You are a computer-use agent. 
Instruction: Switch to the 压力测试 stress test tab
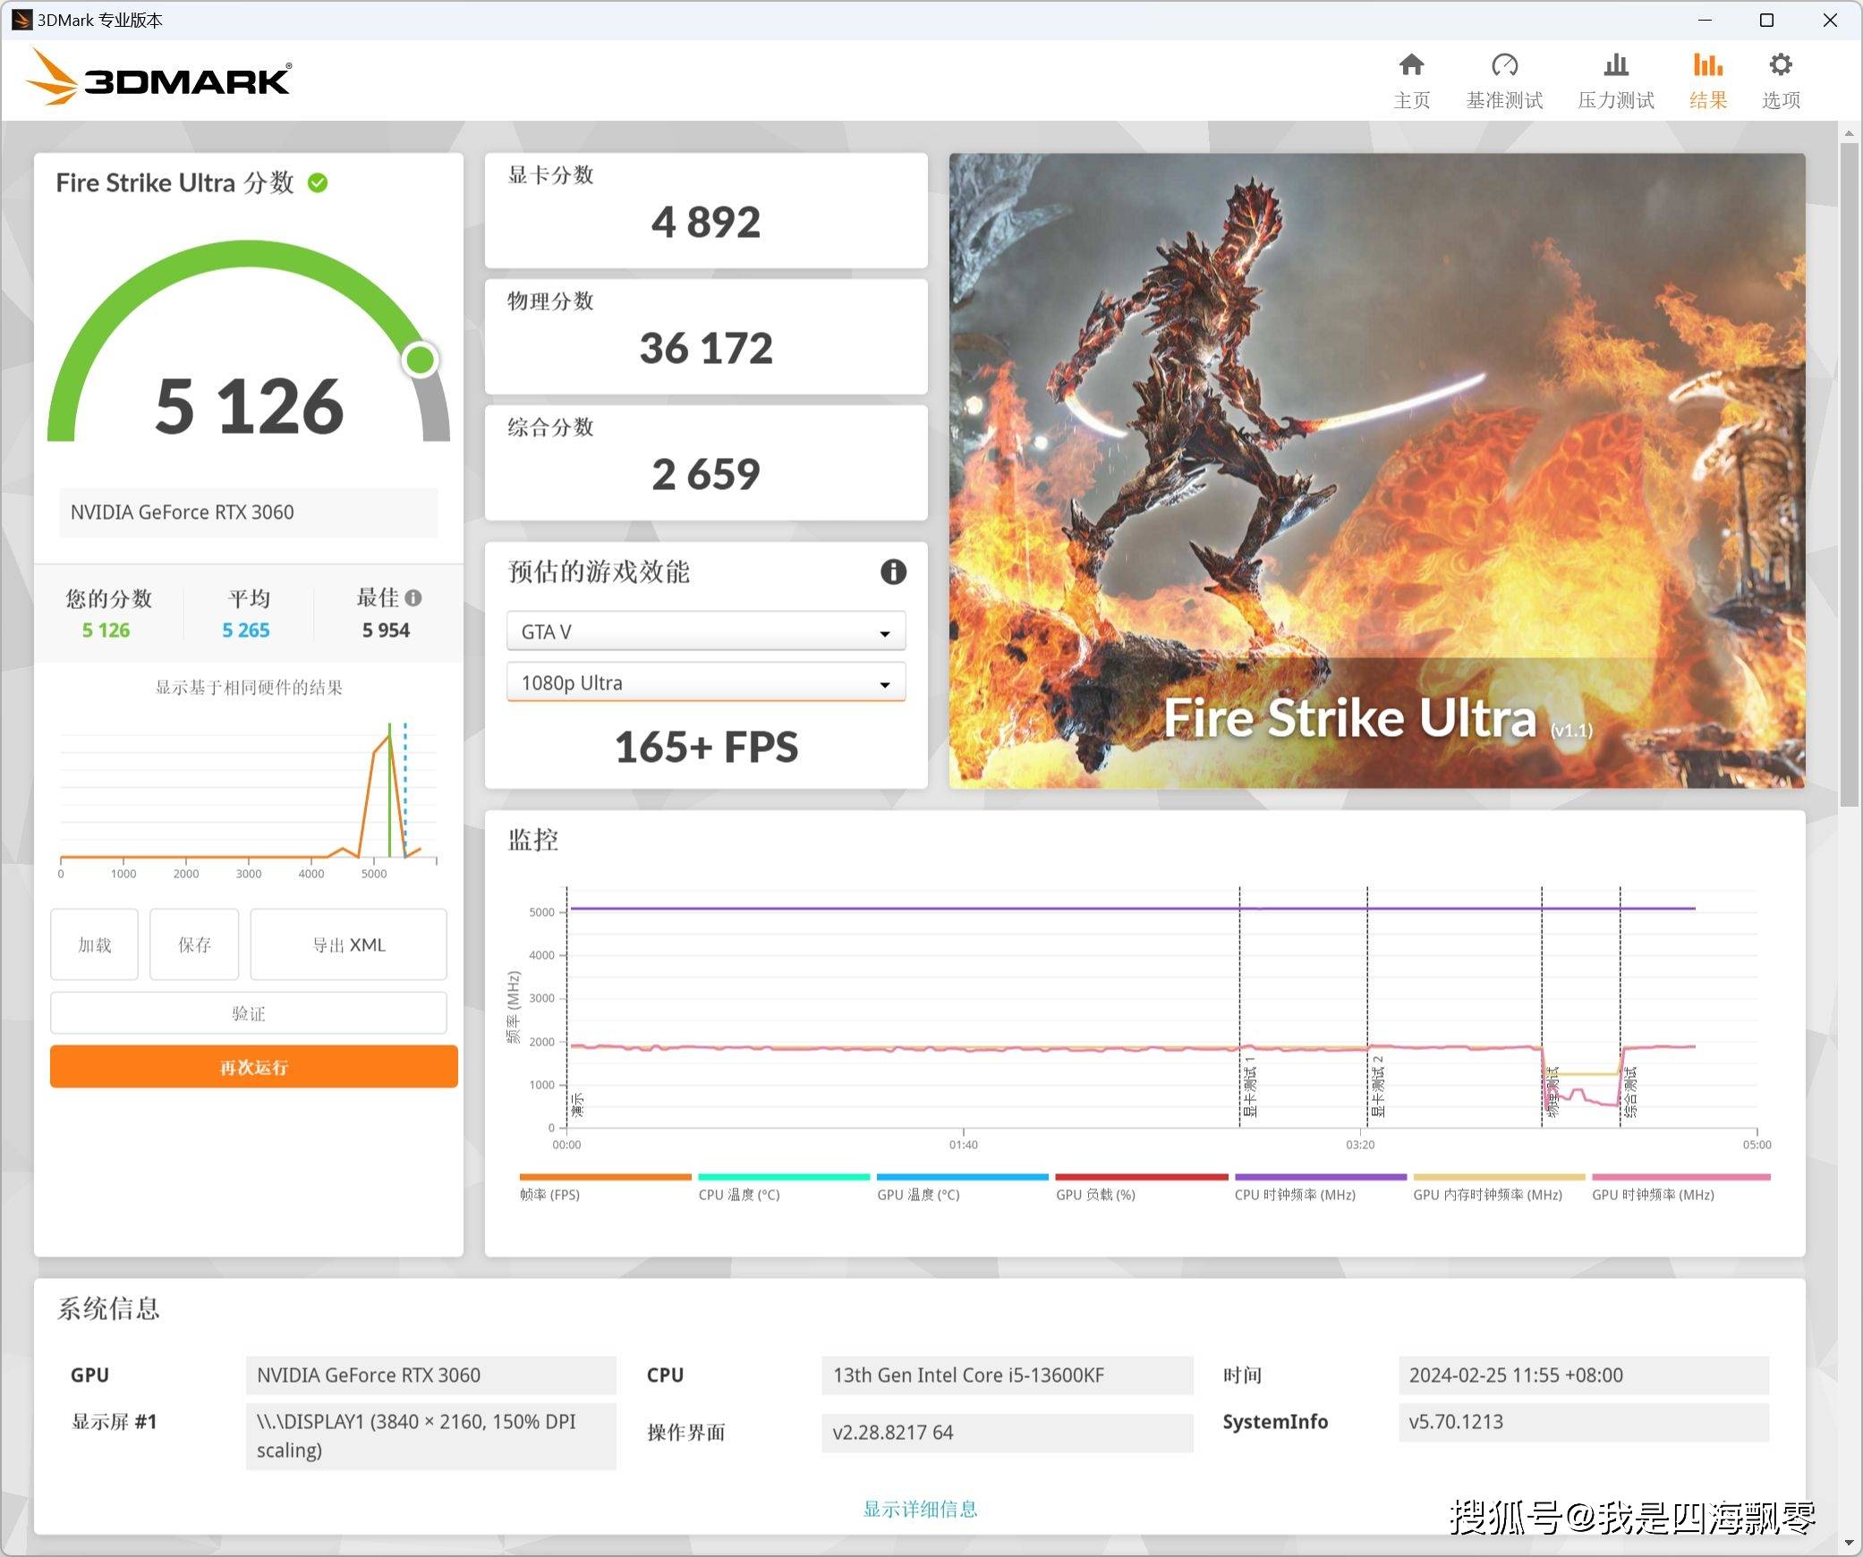point(1616,79)
